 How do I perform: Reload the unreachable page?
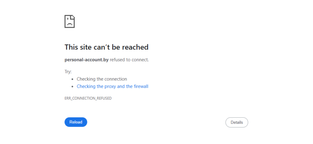pyautogui.click(x=76, y=122)
